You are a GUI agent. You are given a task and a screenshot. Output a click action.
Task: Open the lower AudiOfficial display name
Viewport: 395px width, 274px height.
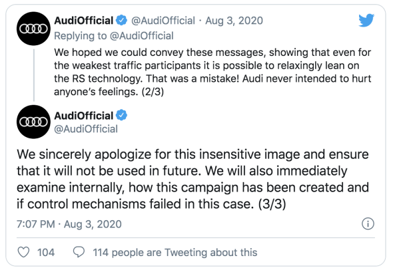(84, 116)
